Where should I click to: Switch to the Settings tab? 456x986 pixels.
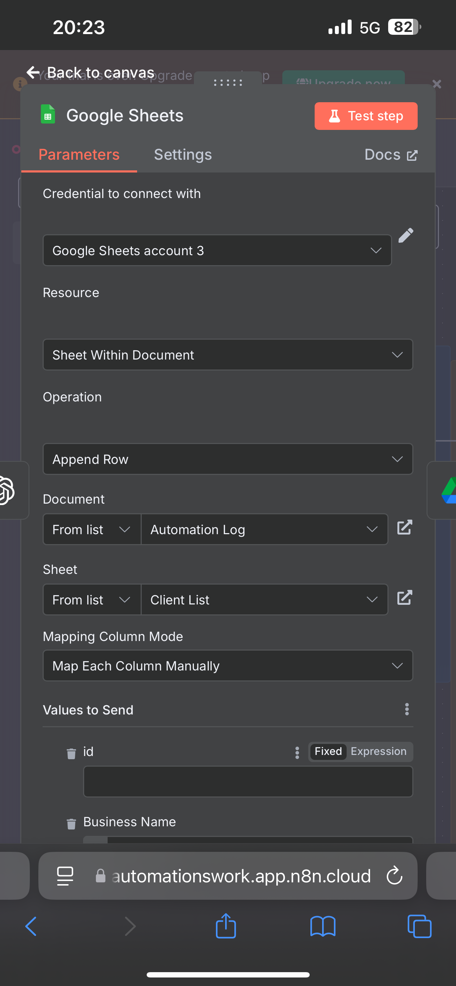[183, 155]
